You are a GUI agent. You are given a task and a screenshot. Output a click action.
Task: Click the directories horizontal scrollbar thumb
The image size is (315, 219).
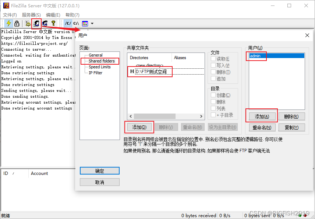pos(155,116)
